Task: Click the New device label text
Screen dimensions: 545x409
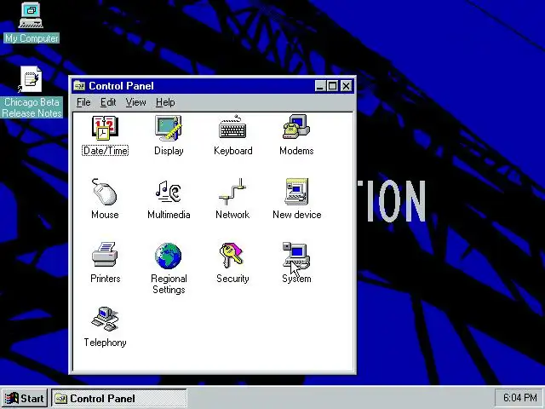Action: point(297,215)
